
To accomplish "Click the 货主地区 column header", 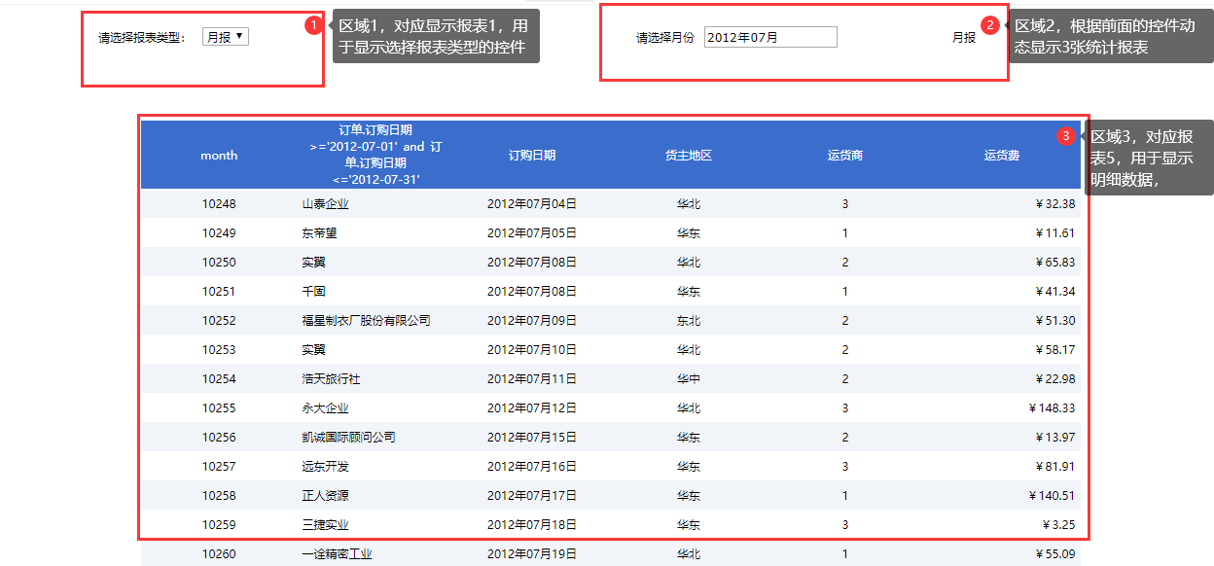I will click(x=689, y=156).
